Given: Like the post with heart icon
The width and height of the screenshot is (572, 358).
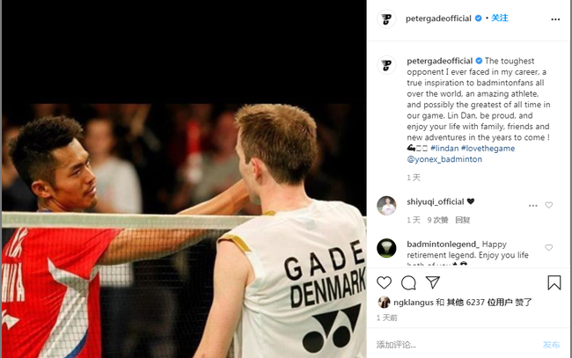Looking at the screenshot, I should (384, 282).
